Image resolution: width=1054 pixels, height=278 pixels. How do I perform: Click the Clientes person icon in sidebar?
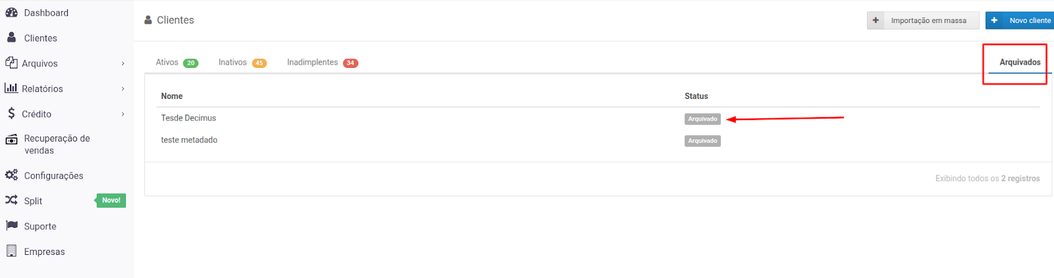(11, 38)
